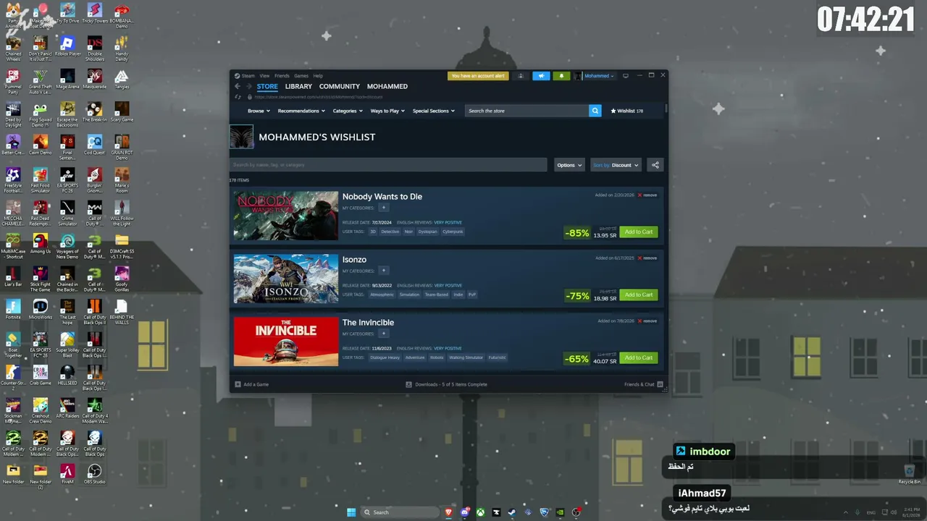The image size is (927, 521).
Task: Focus wishlist search by name or tag field
Action: point(388,165)
